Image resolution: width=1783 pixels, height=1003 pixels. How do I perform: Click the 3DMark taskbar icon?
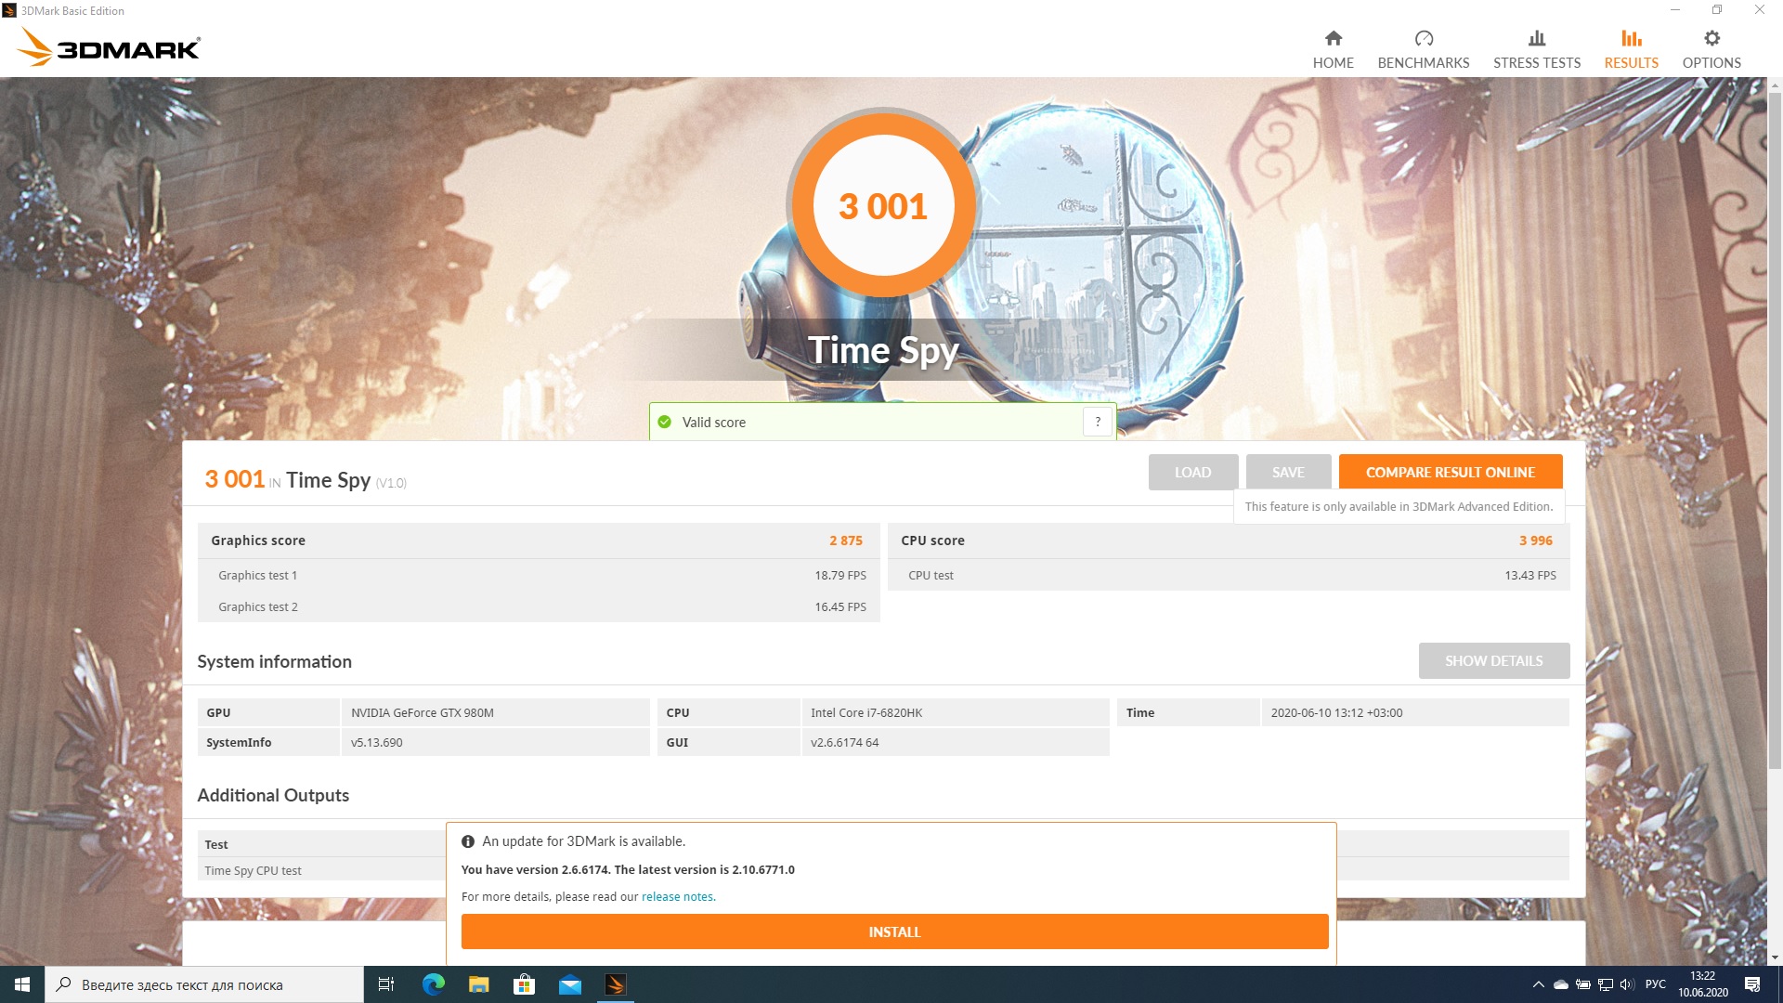(615, 984)
